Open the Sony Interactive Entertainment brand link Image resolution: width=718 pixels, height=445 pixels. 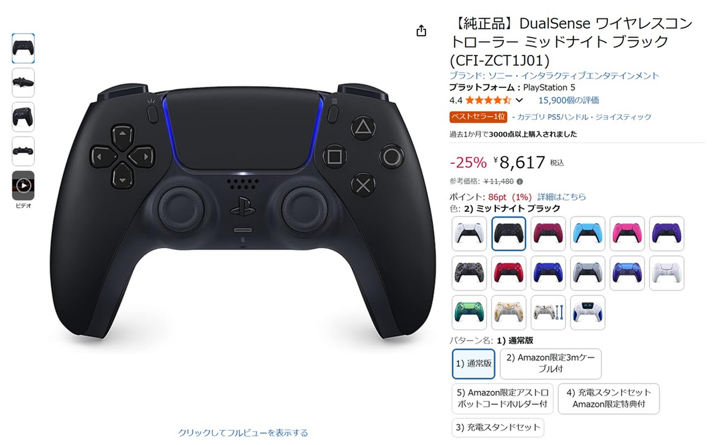click(x=554, y=76)
